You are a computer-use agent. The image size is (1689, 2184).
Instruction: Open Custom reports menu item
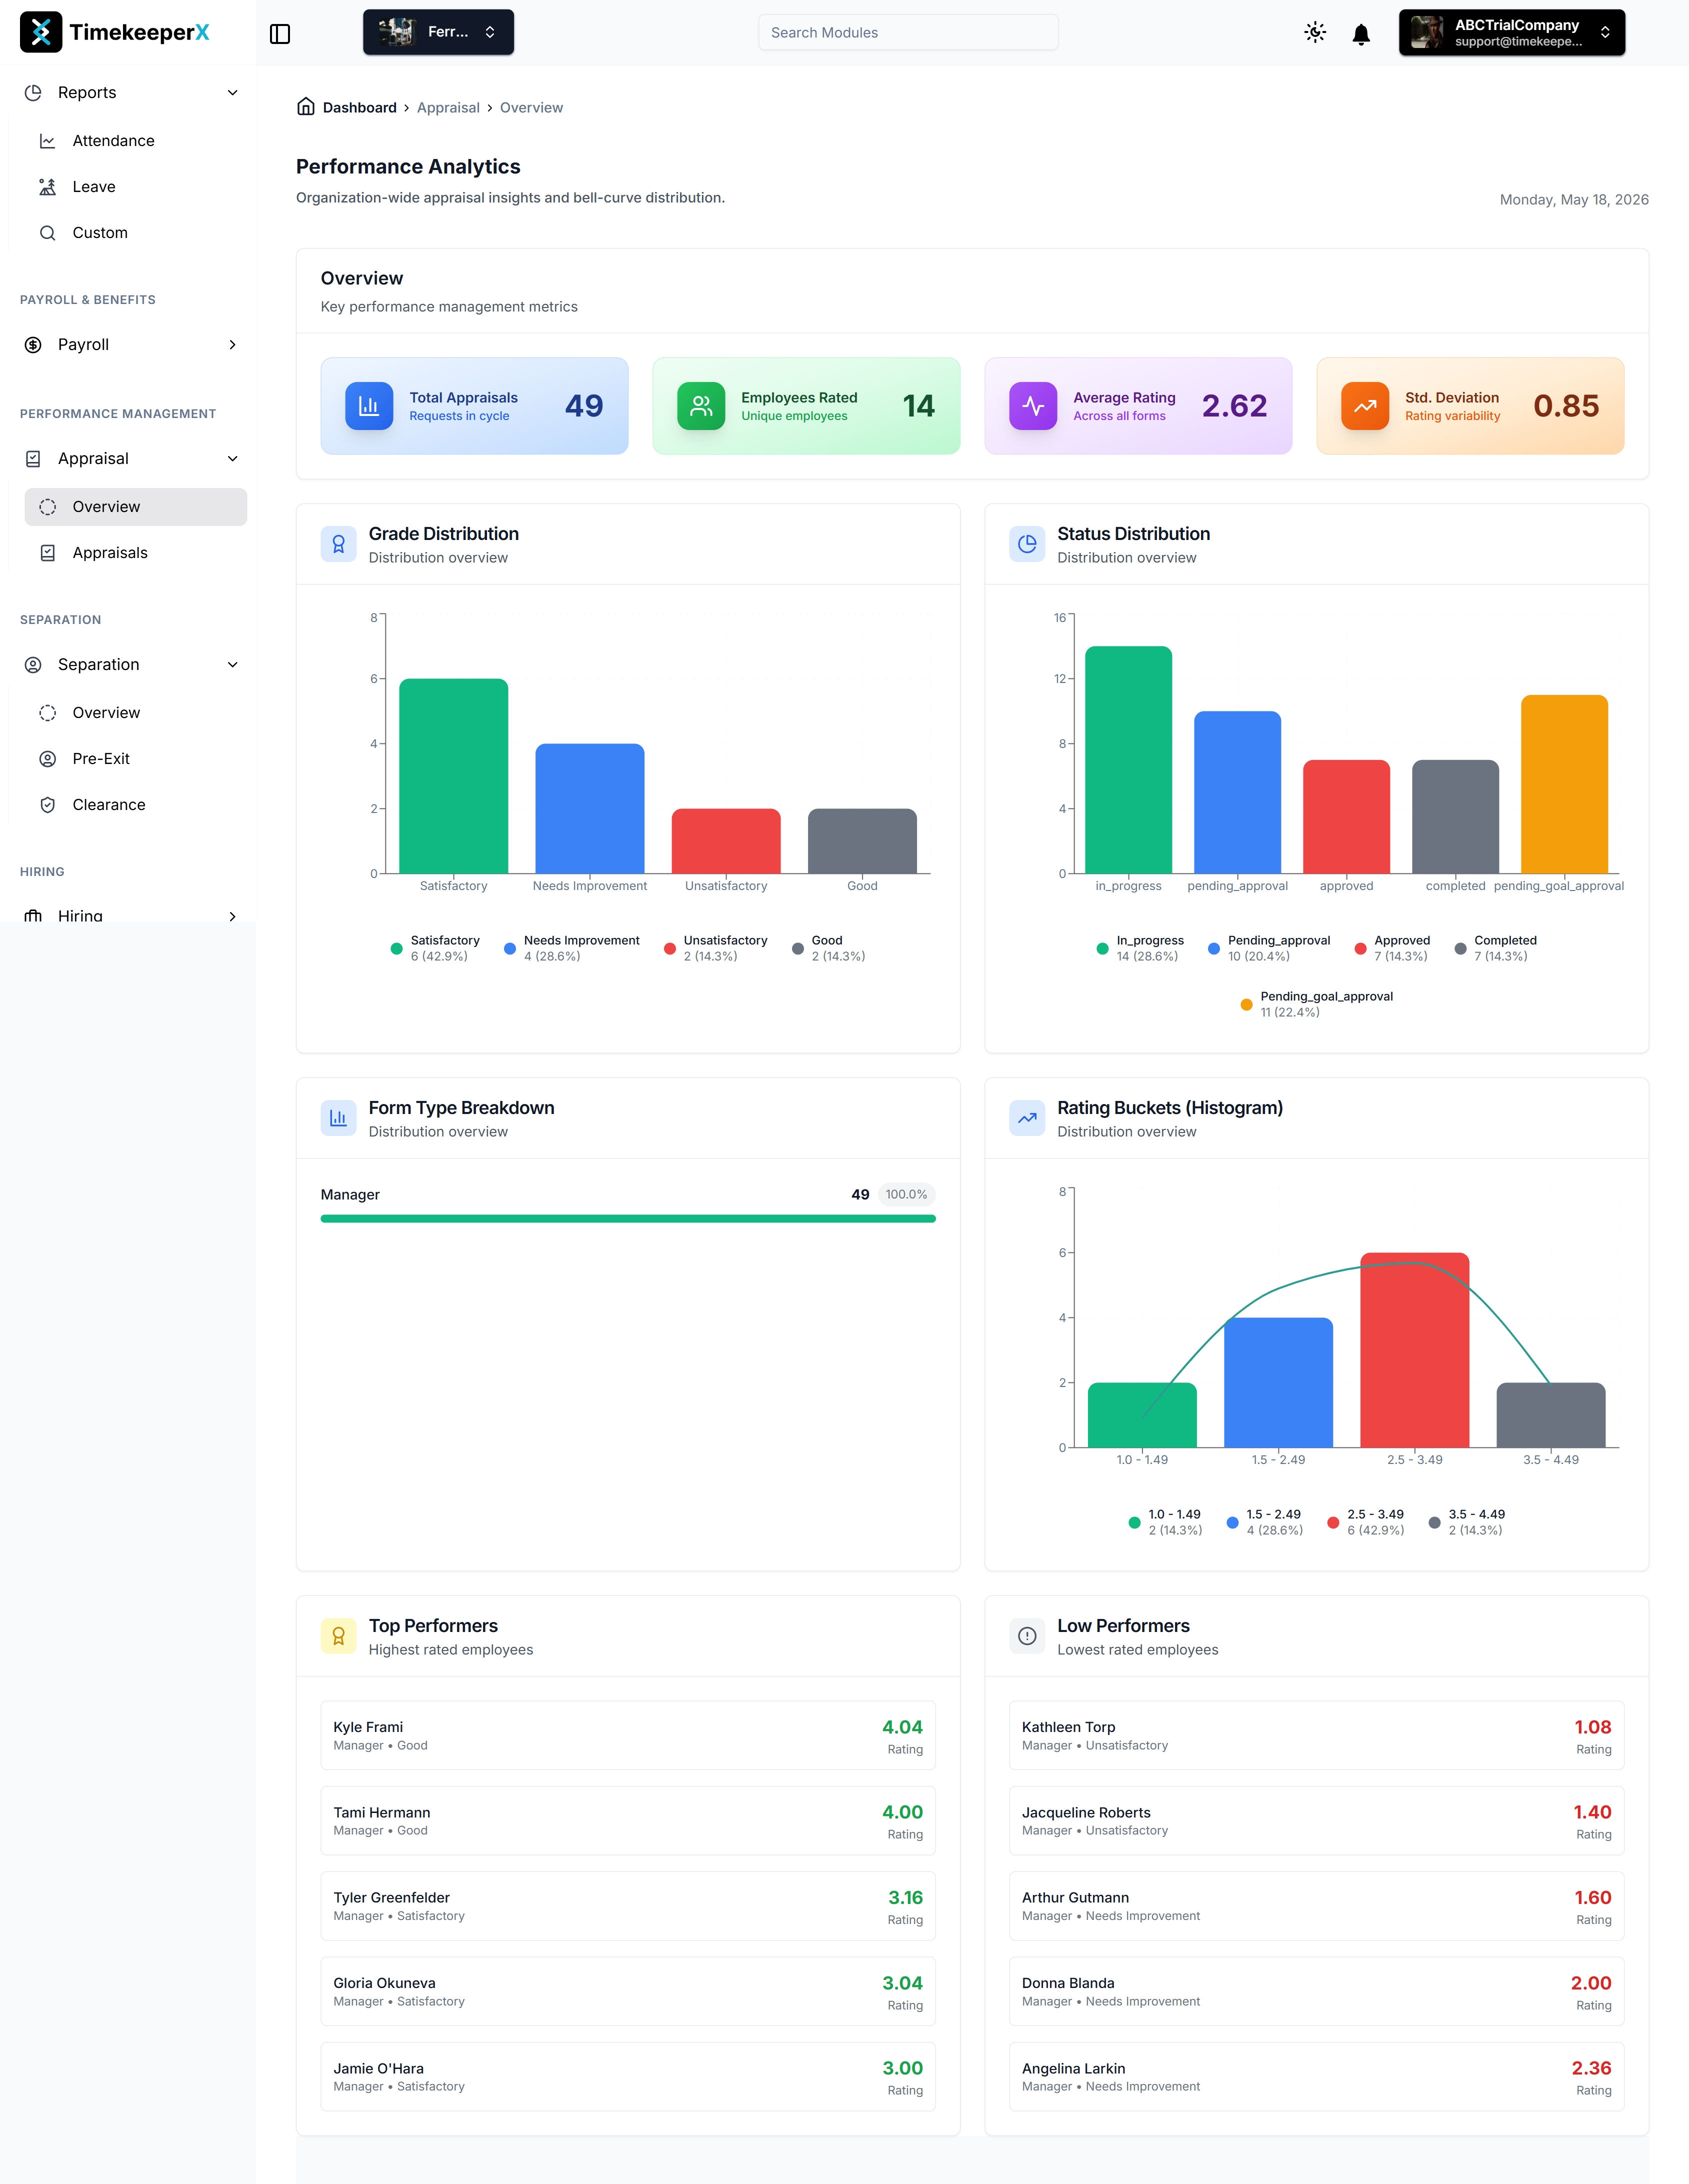click(135, 233)
